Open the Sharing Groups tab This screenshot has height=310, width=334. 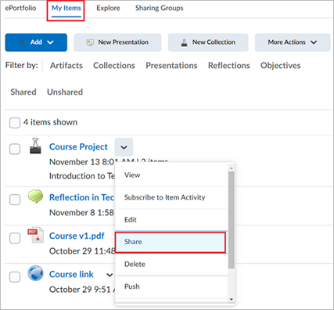click(160, 8)
